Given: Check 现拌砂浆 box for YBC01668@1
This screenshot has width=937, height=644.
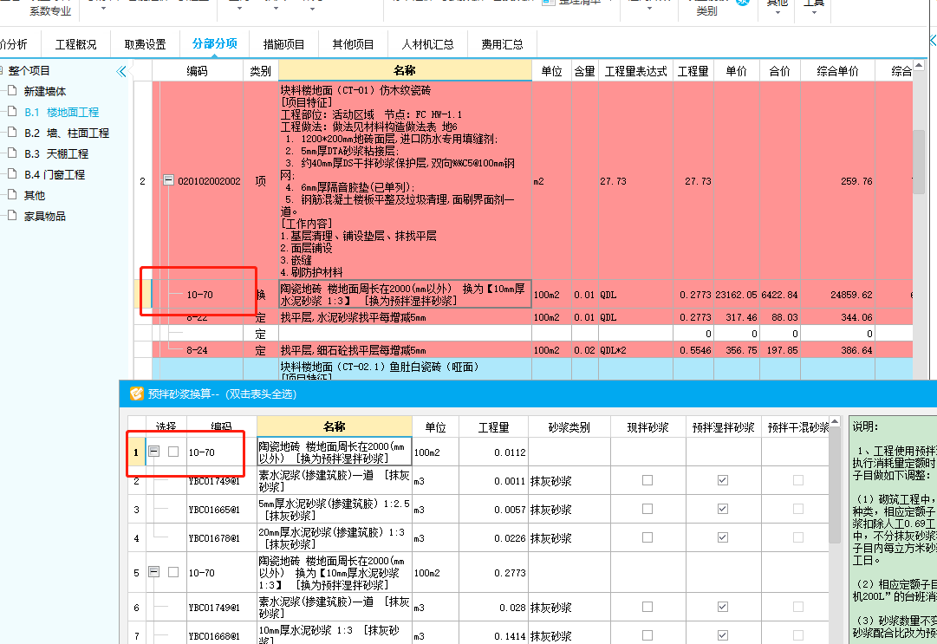Looking at the screenshot, I should coord(647,635).
